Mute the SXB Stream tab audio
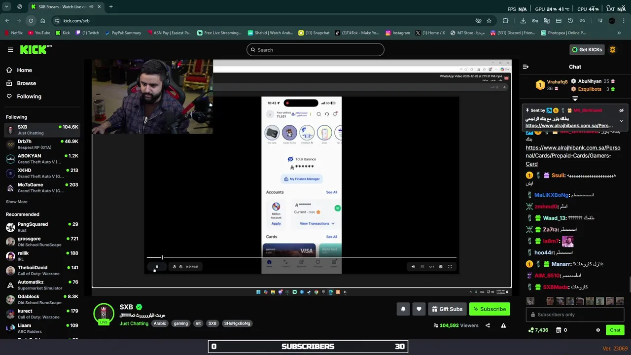 91,7
